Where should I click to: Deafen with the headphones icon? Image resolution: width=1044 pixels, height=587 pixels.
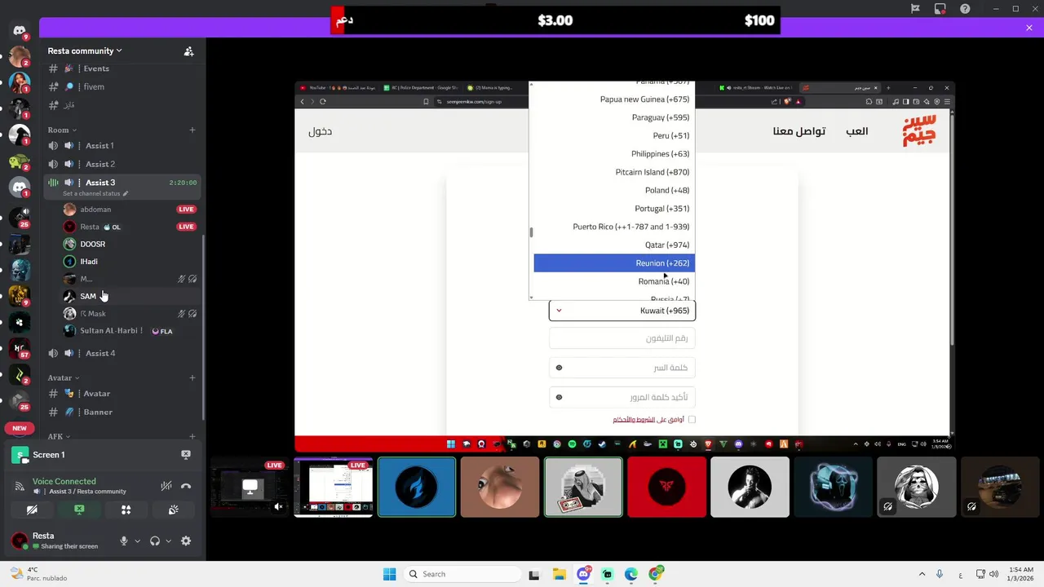coord(155,541)
